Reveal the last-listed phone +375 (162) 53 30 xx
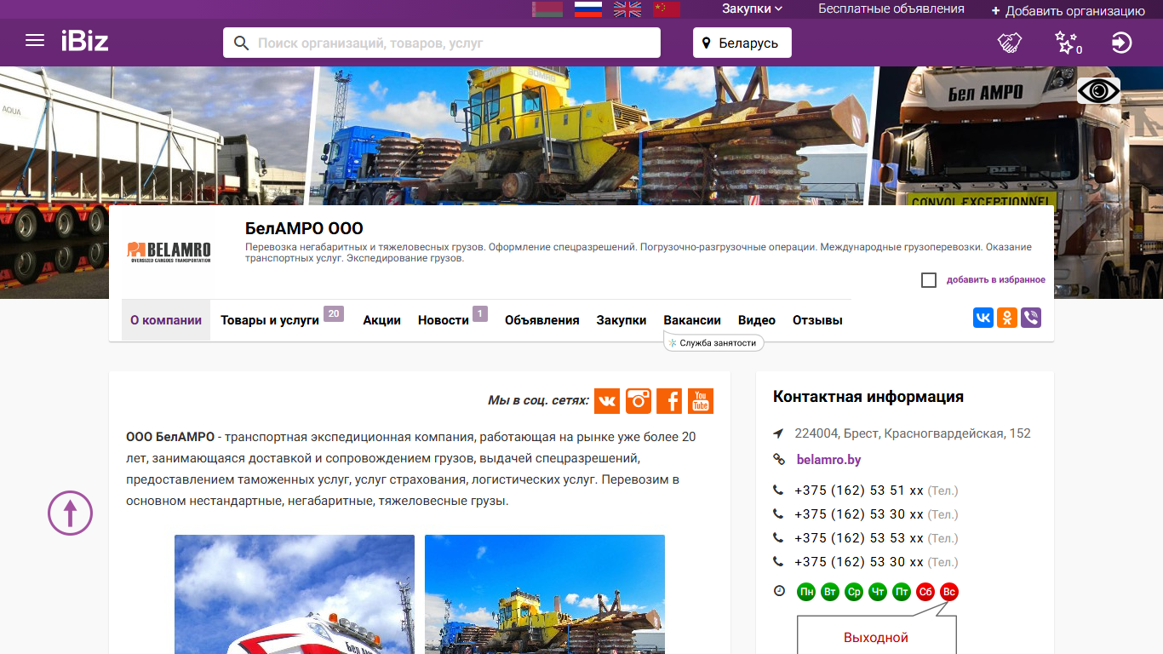The width and height of the screenshot is (1163, 654). tap(859, 562)
